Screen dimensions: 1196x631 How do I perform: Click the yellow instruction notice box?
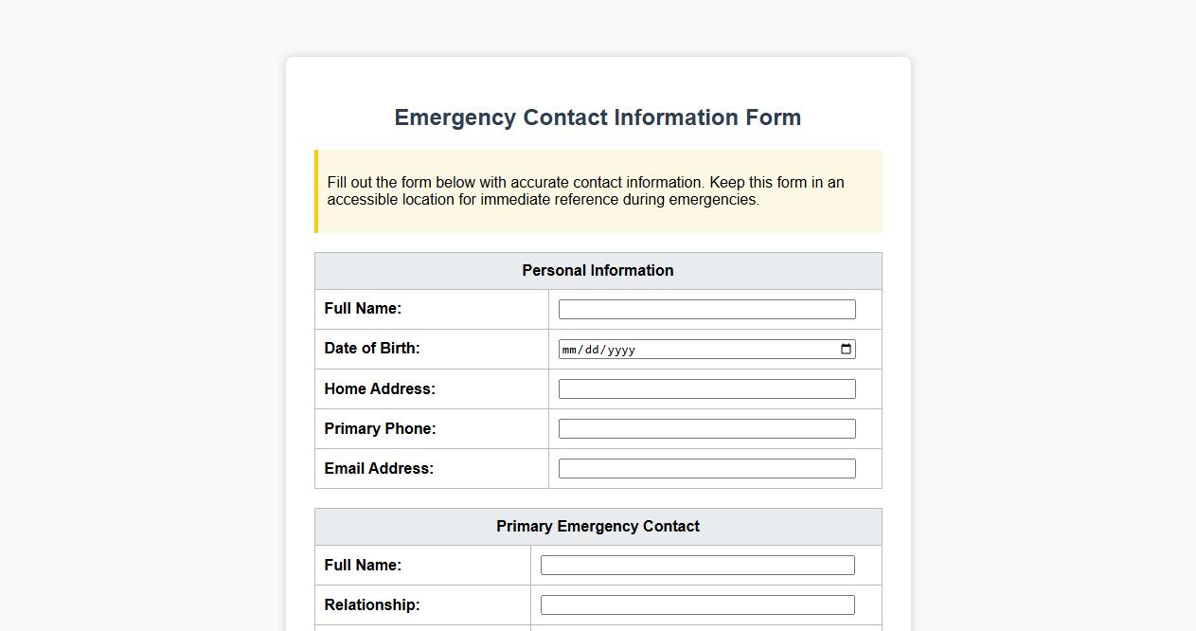point(598,190)
